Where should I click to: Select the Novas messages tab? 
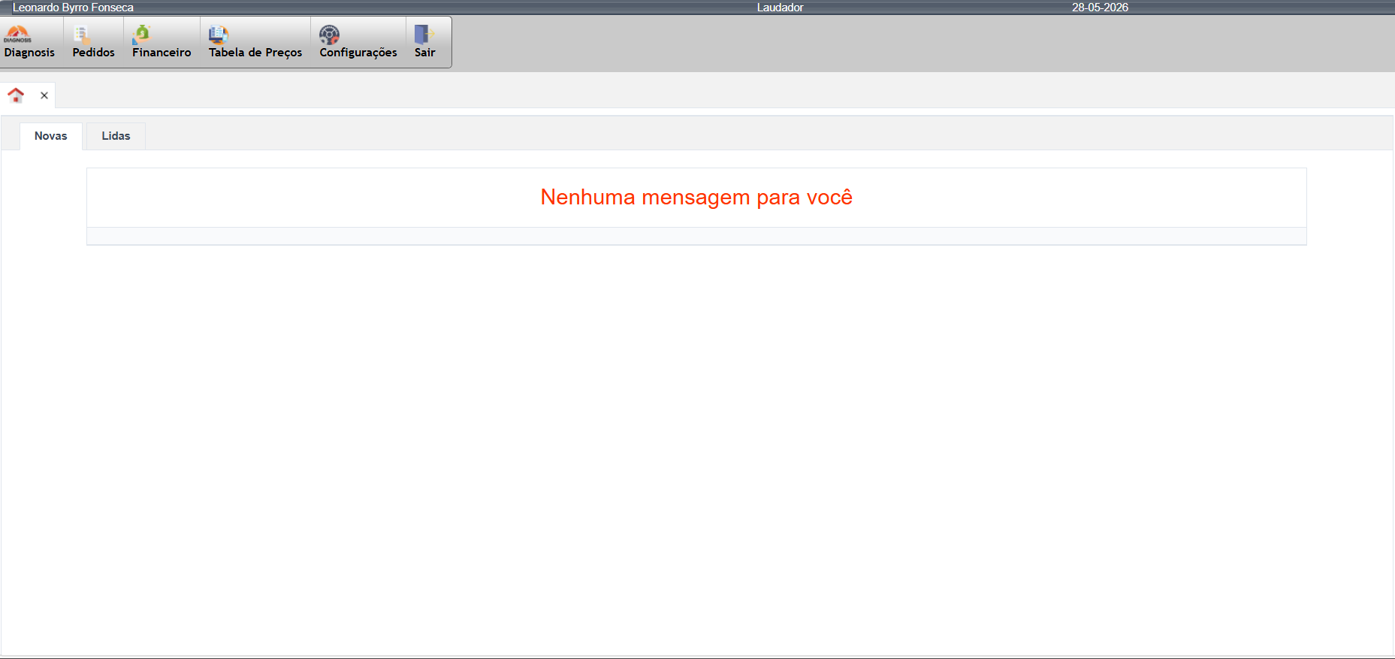tap(51, 136)
